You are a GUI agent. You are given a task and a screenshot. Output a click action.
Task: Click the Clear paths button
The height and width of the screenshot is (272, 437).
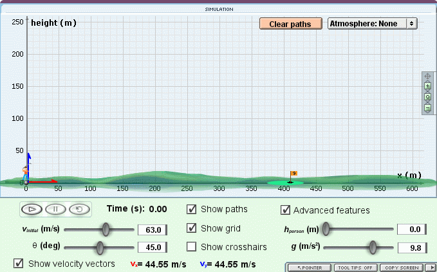[290, 24]
